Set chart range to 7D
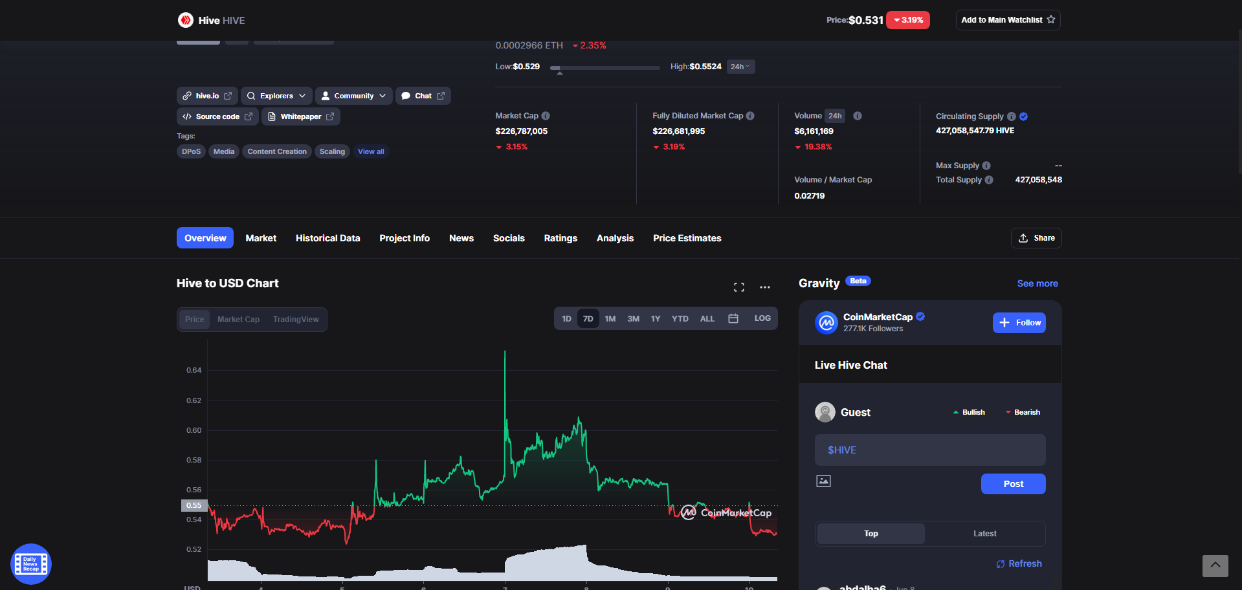 click(x=588, y=319)
